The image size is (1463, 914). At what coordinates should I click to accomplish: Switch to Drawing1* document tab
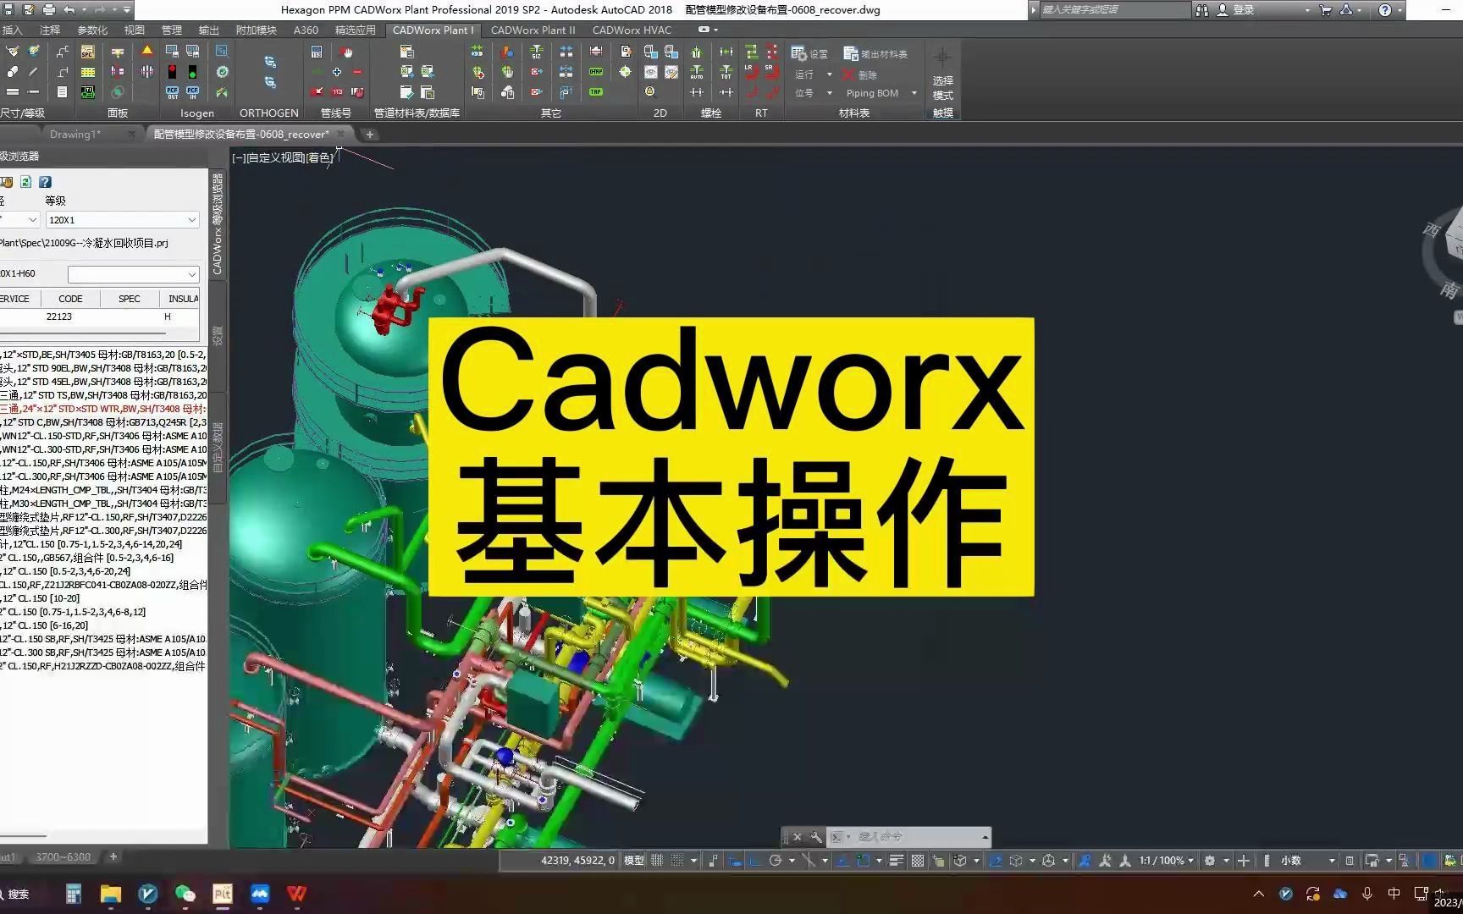click(75, 134)
